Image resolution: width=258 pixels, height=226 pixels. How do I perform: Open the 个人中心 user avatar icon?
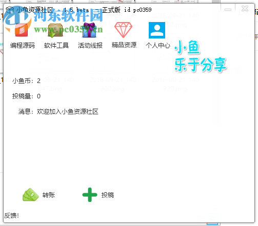point(157,30)
